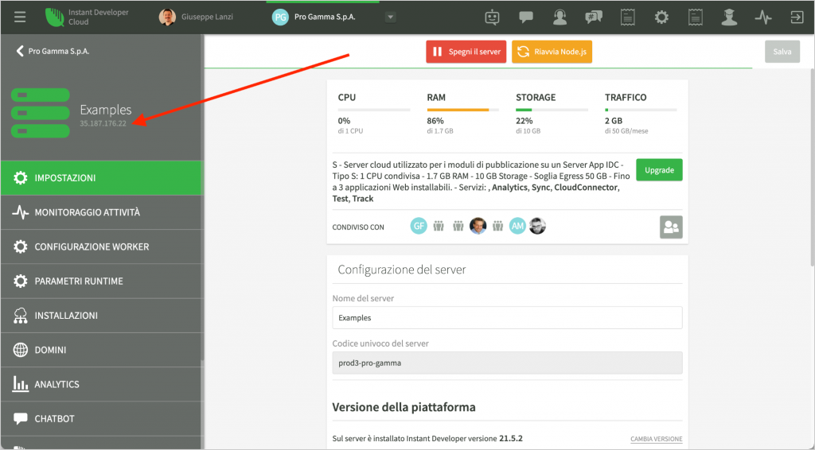Open the hashtag chat channels icon

tap(594, 17)
